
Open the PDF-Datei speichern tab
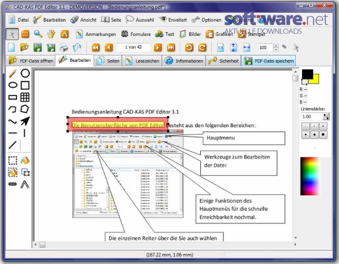pyautogui.click(x=268, y=61)
